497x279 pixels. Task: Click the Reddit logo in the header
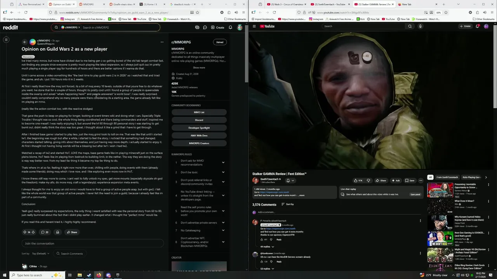click(10, 28)
